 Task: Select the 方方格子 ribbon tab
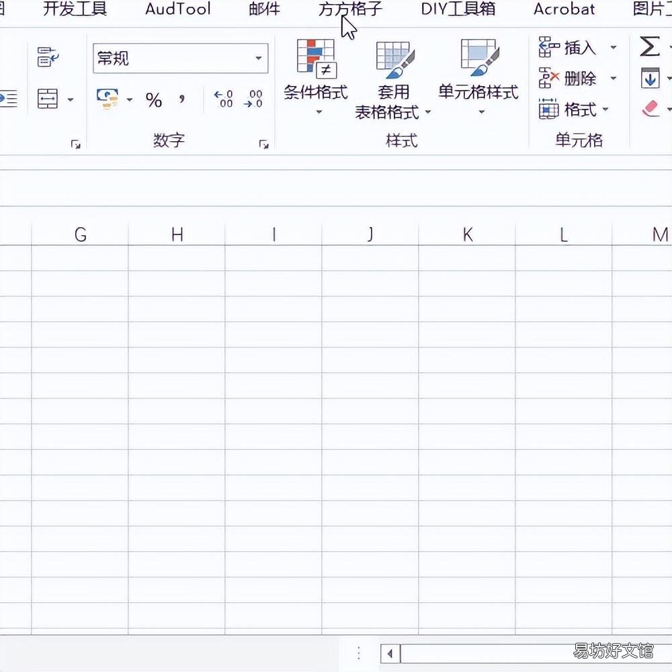point(350,9)
